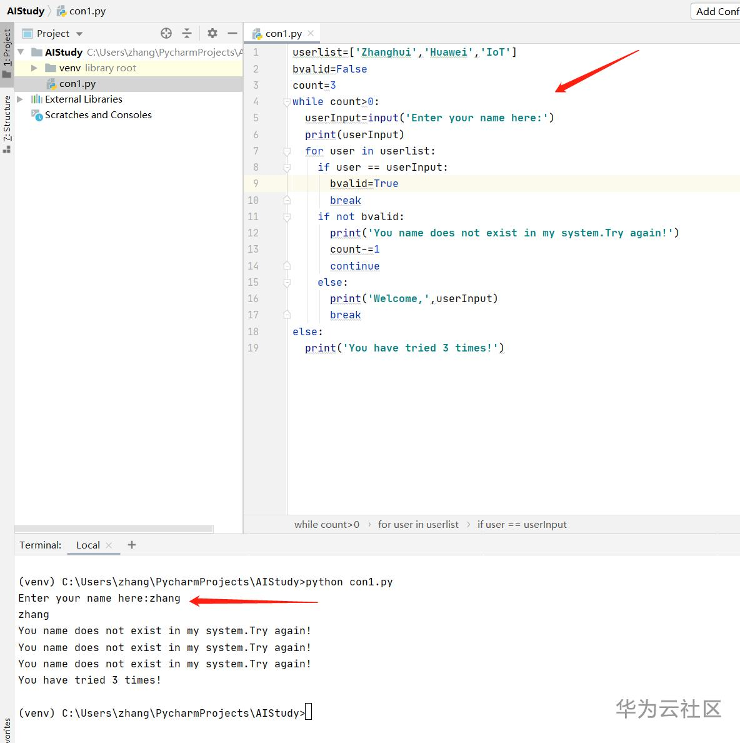Viewport: 740px width, 743px height.
Task: Click the collapse all icon in Project panel
Action: coord(187,33)
